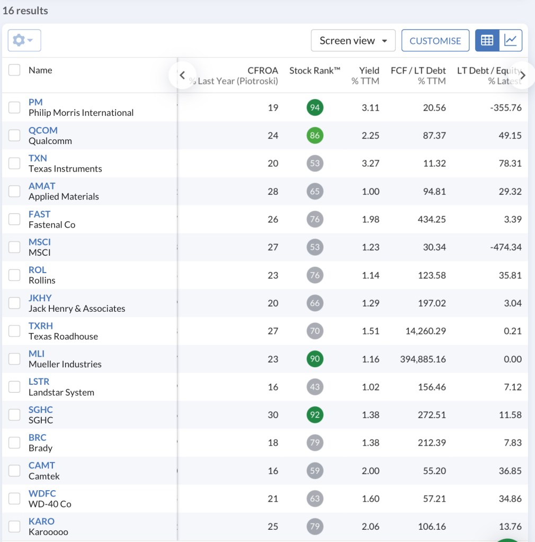Expand the Screen view dropdown
The width and height of the screenshot is (535, 542).
point(353,41)
